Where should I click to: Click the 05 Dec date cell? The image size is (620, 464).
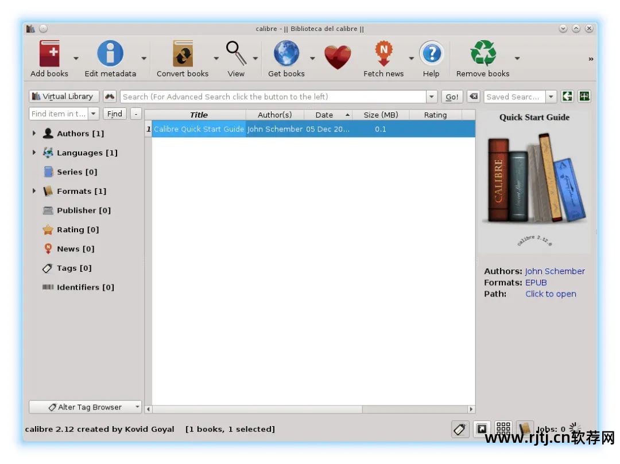click(328, 129)
